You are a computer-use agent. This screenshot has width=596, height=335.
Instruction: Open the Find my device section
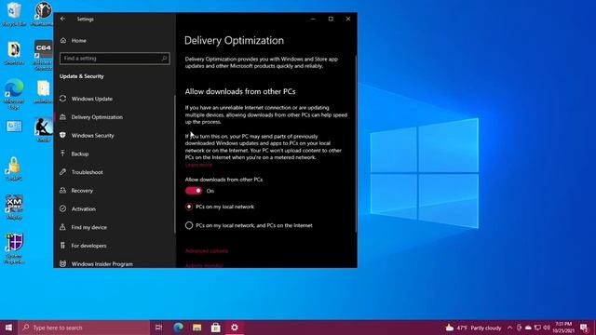pyautogui.click(x=114, y=227)
